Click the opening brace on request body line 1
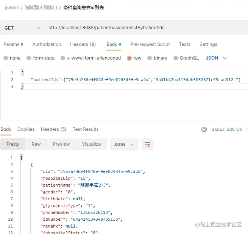 [x=22, y=73]
